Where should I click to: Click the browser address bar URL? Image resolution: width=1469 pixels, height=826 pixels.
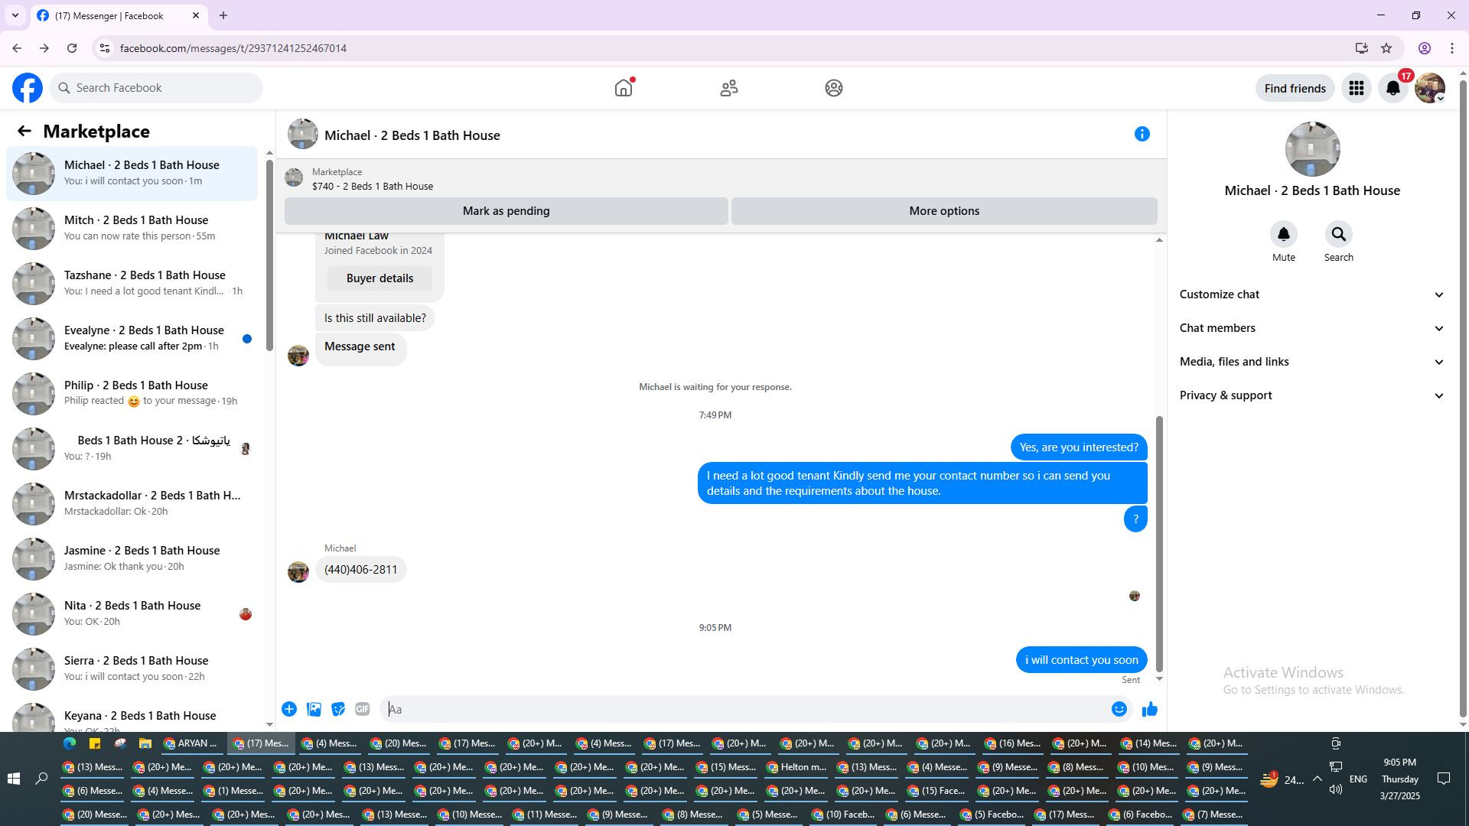click(x=233, y=48)
